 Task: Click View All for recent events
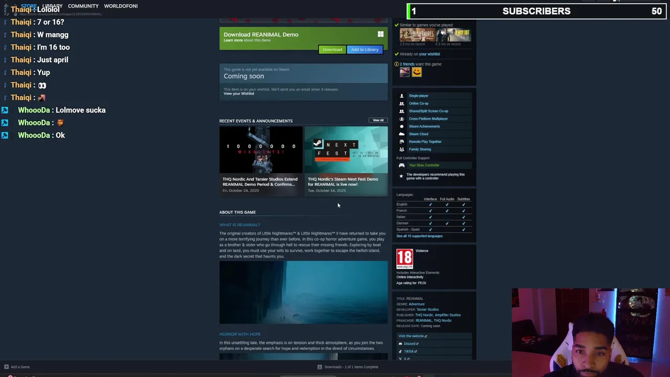378,120
